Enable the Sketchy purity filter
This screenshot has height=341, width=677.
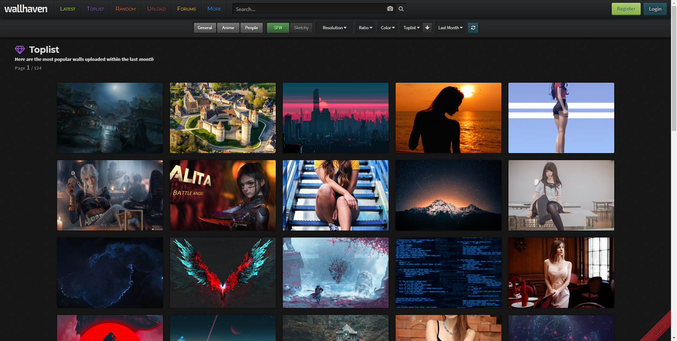301,28
